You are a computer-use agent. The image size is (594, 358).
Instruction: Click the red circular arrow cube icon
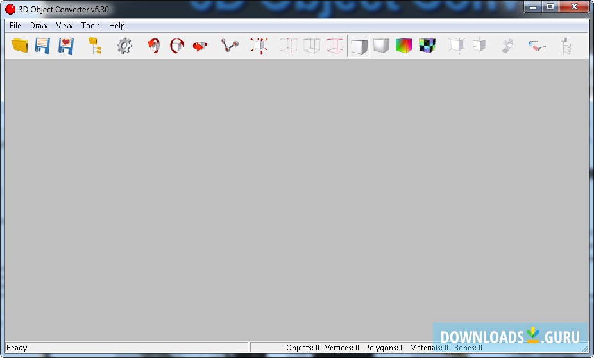tap(177, 46)
